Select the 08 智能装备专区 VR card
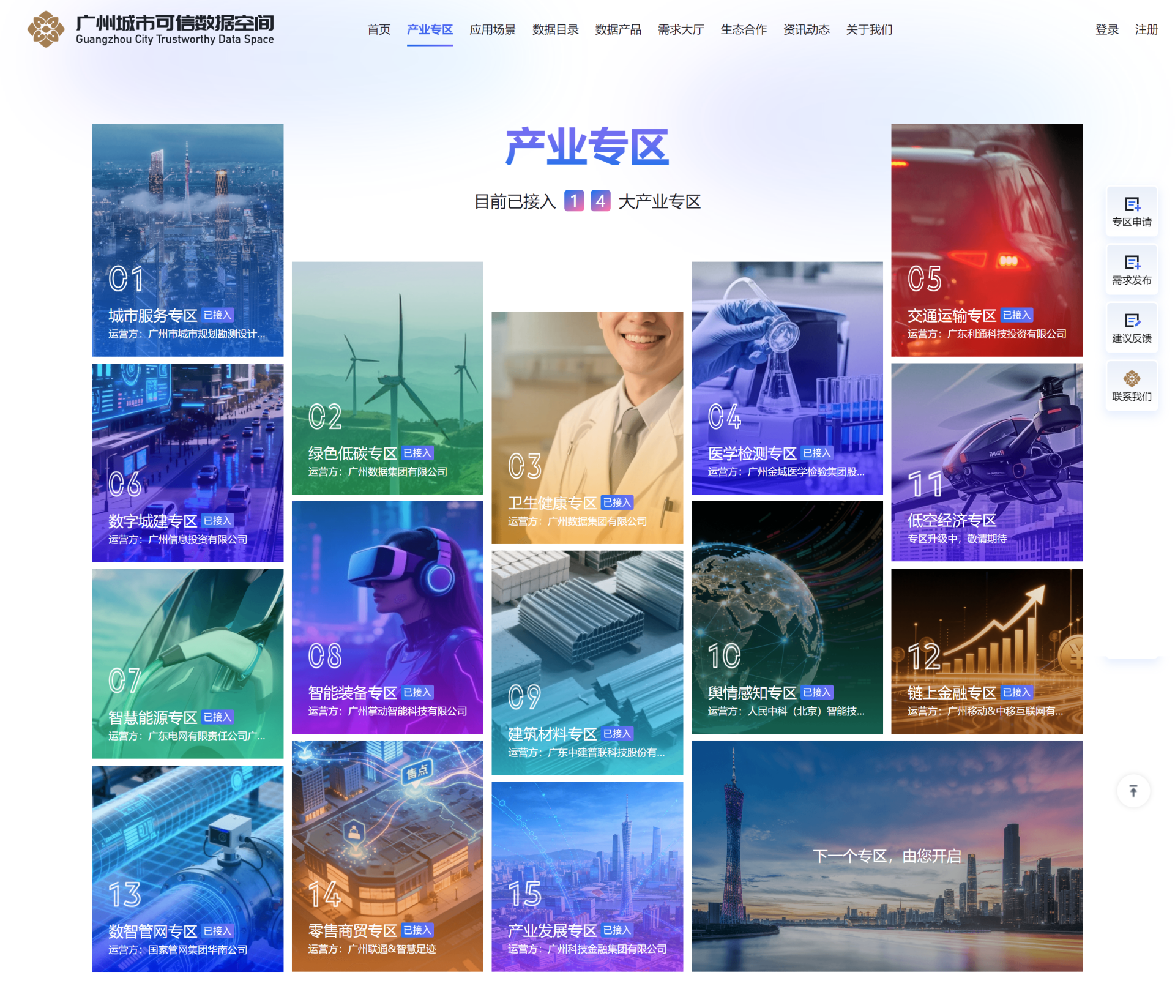Viewport: 1175px width, 989px height. (x=387, y=617)
